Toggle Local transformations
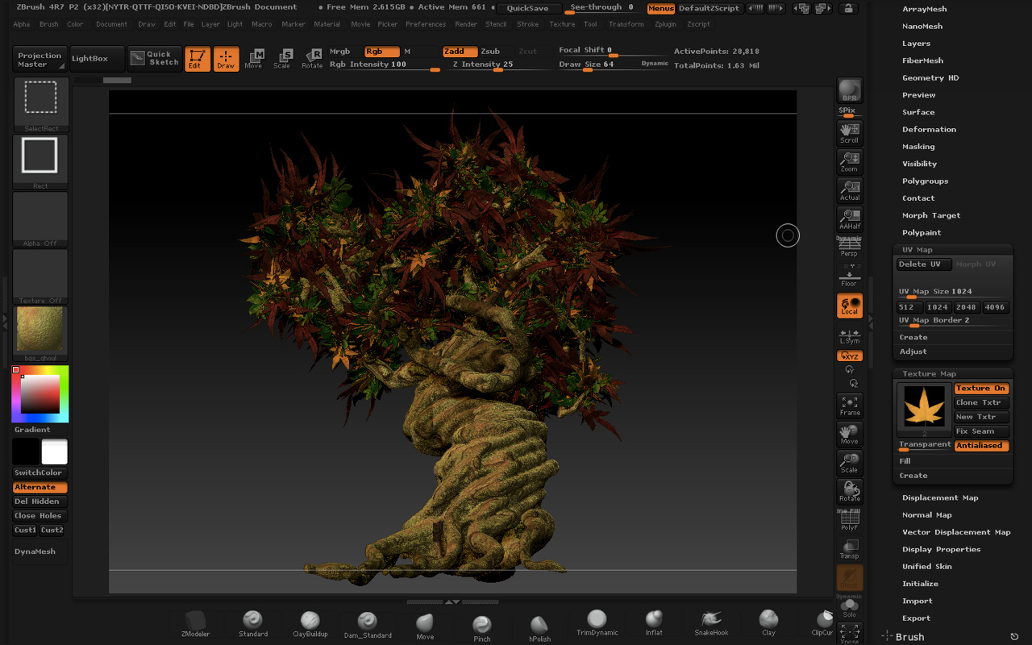The width and height of the screenshot is (1032, 645). (x=850, y=306)
